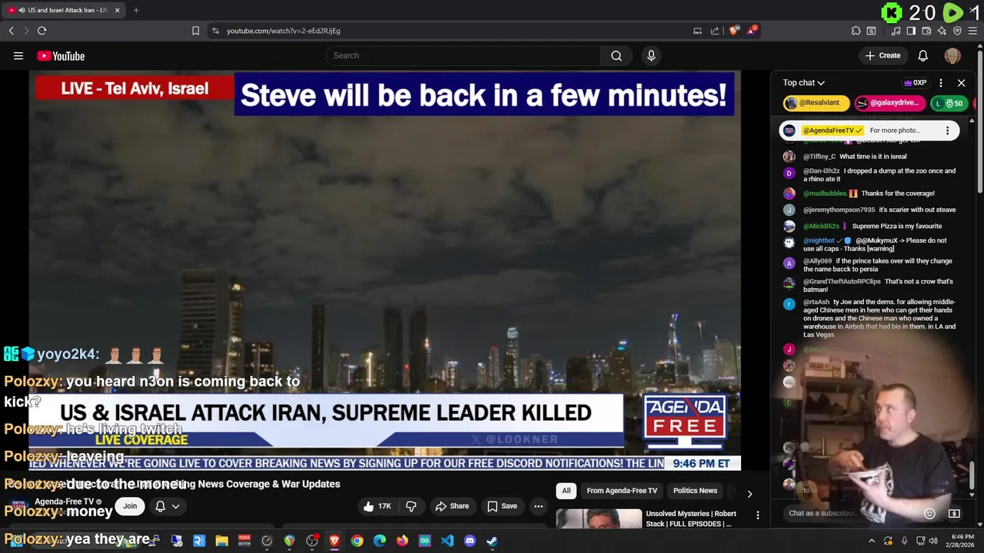This screenshot has height=553, width=984.
Task: Select the From Agenda-Free TV chip
Action: [622, 491]
